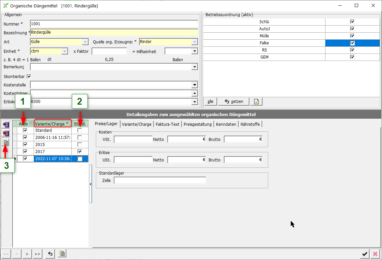Click the Excel export icon under Betriebszuordnung
382x260 pixels.
[x=257, y=102]
